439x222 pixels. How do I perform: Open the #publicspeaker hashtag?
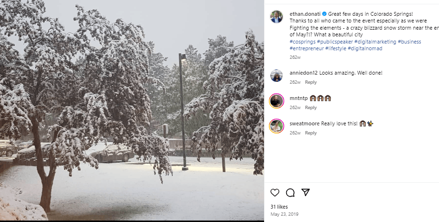335,42
